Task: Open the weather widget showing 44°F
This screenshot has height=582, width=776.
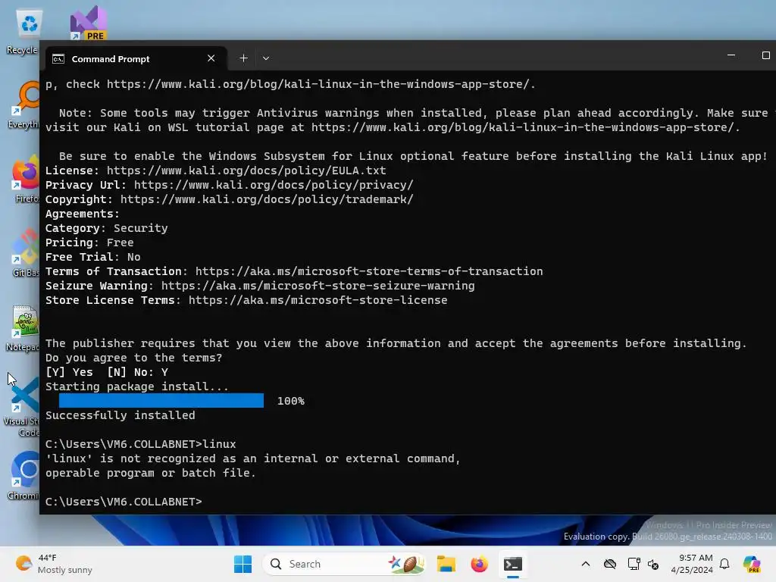Action: click(54, 564)
